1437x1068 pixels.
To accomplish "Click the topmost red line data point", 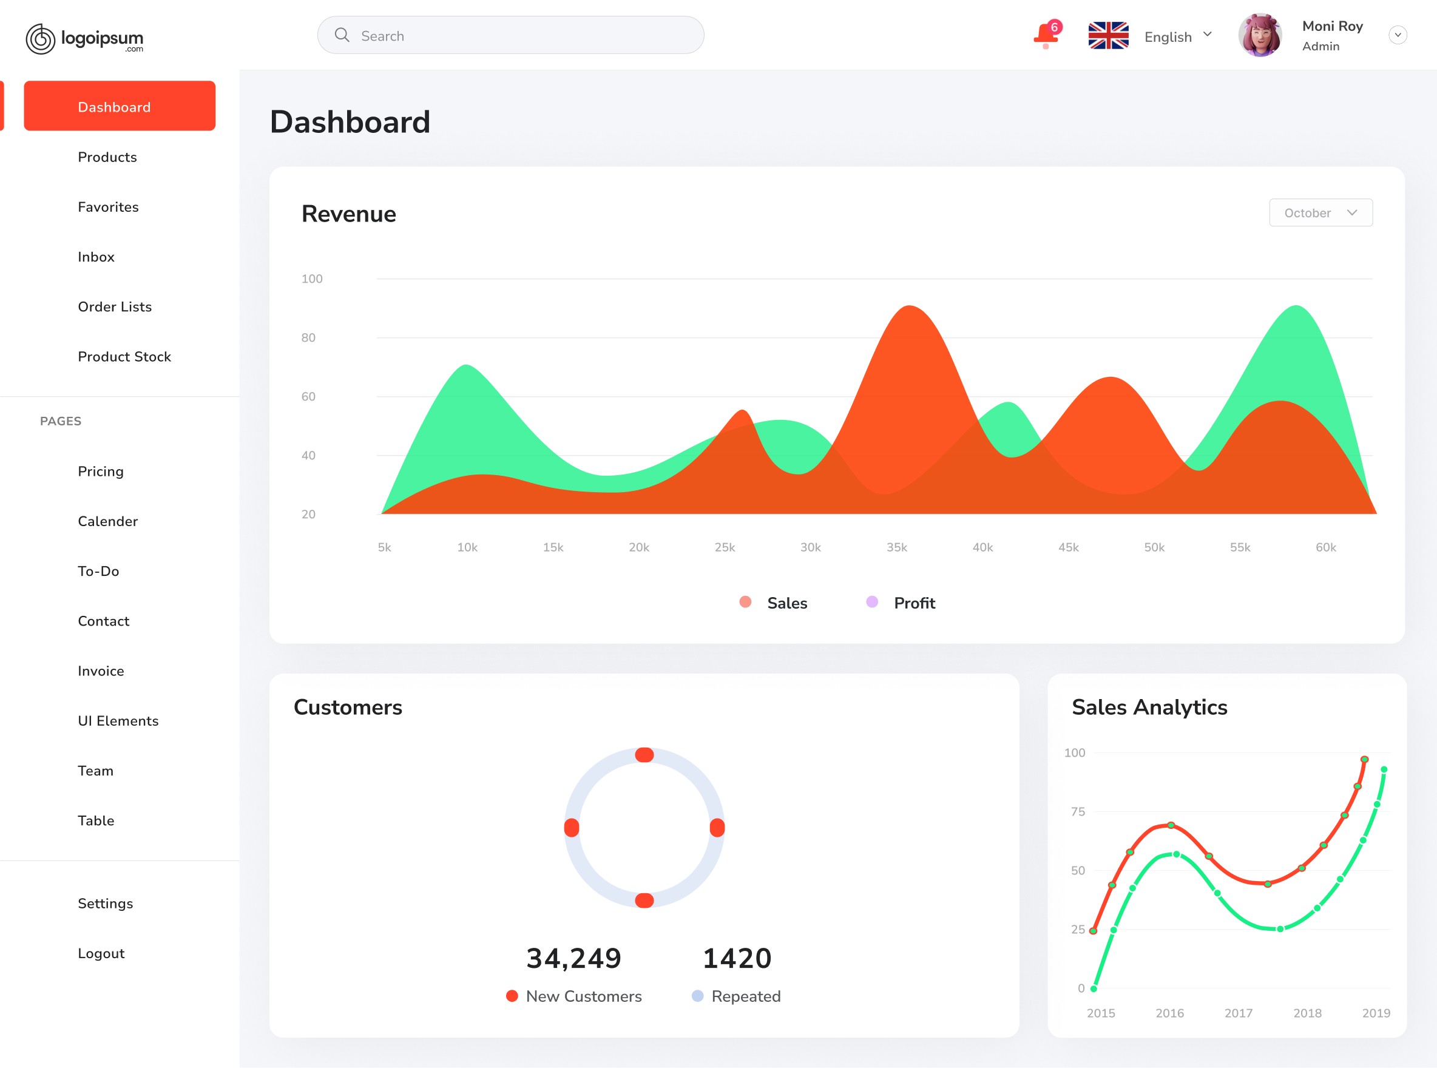I will coord(1365,760).
